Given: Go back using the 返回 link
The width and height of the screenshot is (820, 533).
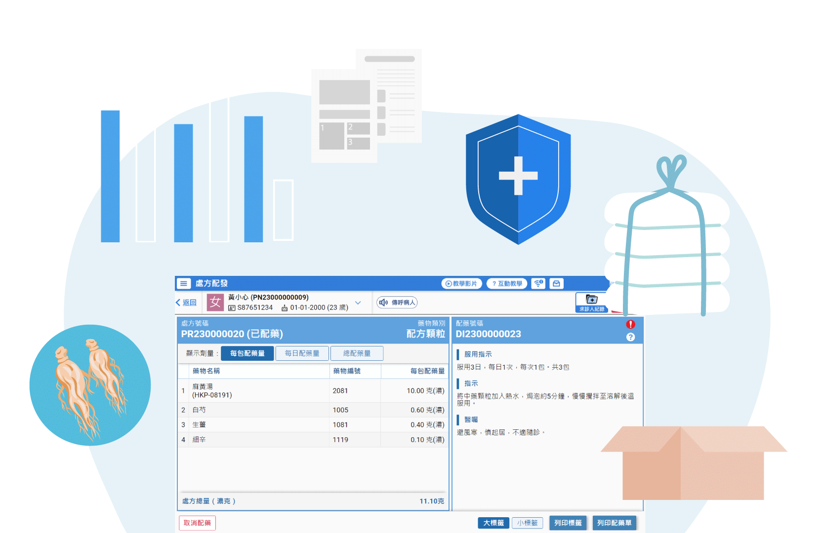Looking at the screenshot, I should [186, 303].
